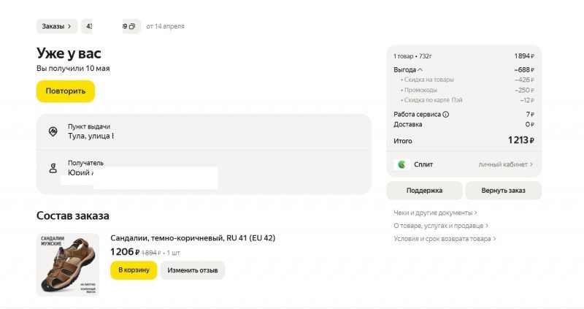
Task: Click the Пункт выдачи address row
Action: [204, 132]
